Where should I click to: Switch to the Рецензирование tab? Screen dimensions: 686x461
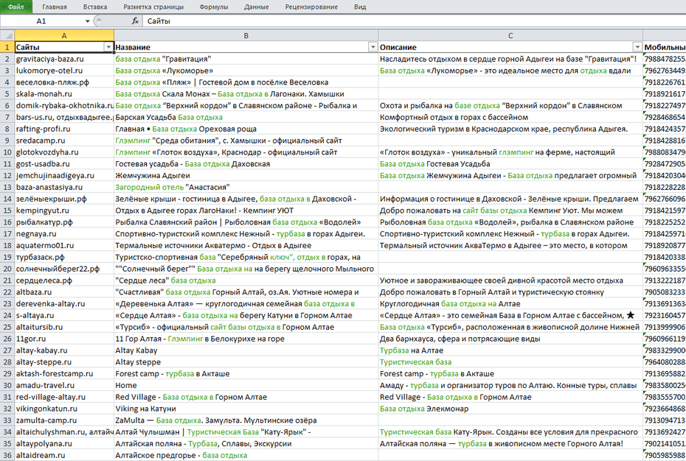pyautogui.click(x=311, y=7)
